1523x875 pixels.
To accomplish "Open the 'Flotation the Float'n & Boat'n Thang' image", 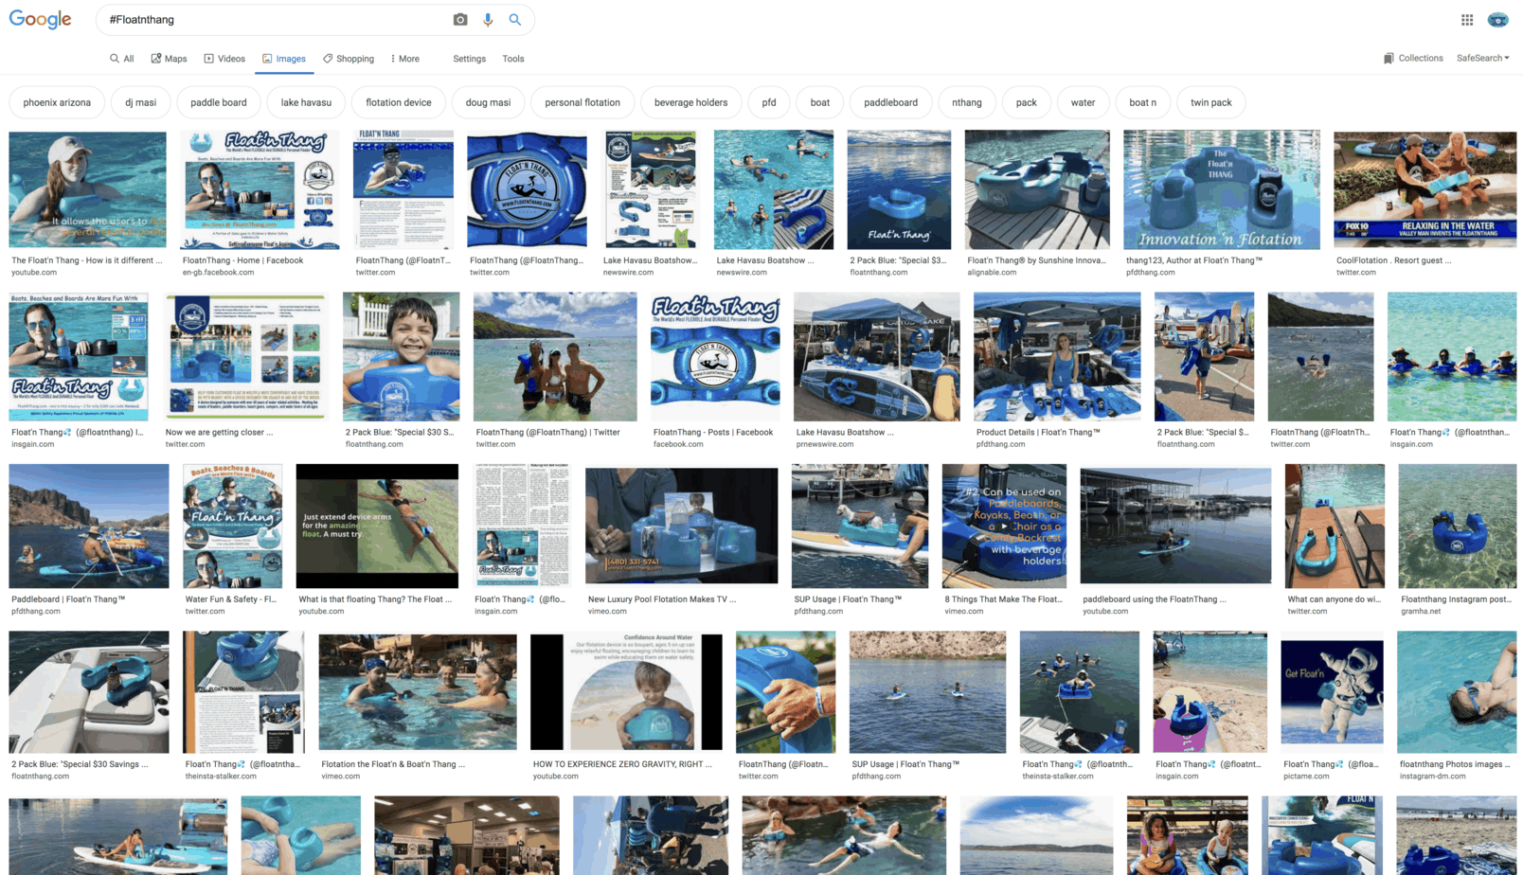I will click(x=418, y=692).
